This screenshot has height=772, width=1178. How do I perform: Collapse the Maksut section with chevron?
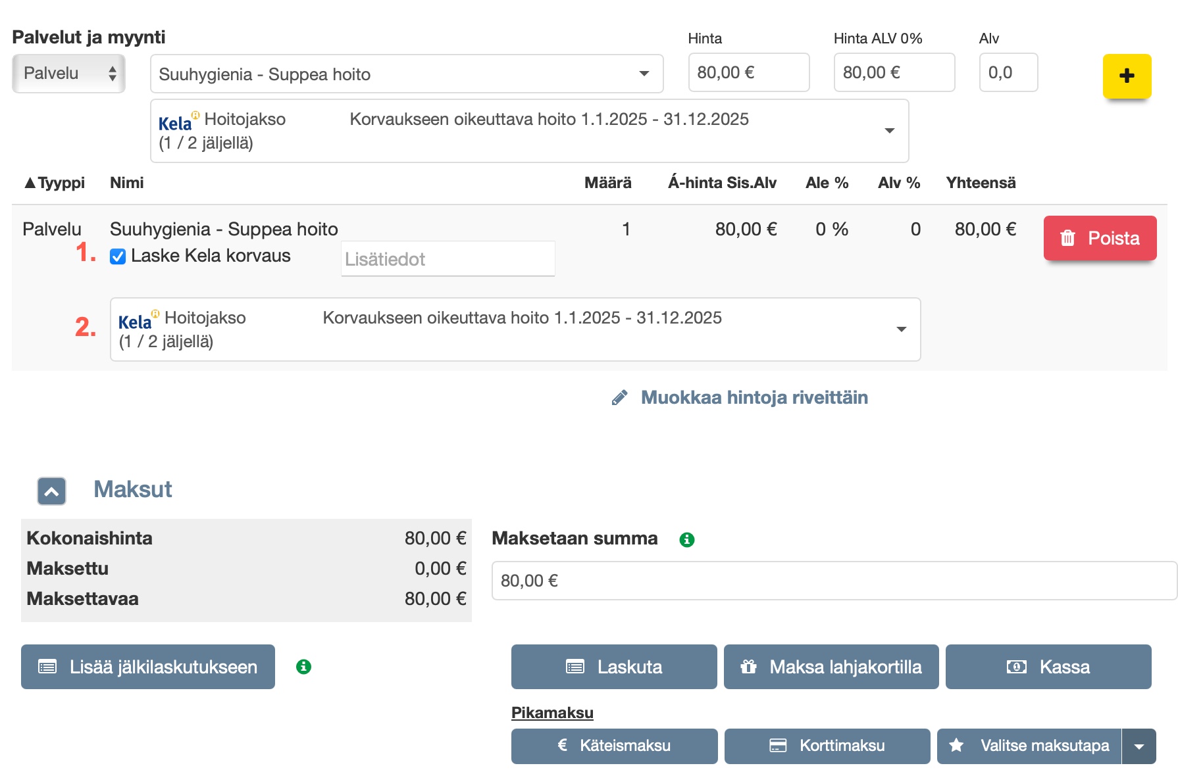click(x=52, y=491)
